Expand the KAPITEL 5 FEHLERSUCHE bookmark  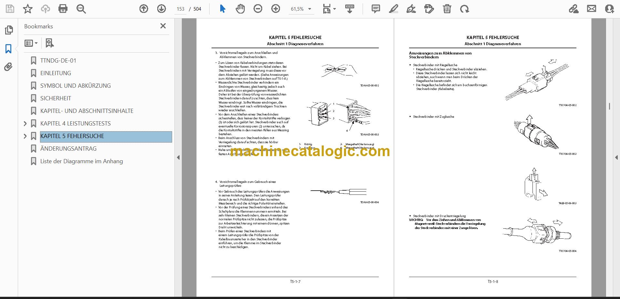pos(25,136)
